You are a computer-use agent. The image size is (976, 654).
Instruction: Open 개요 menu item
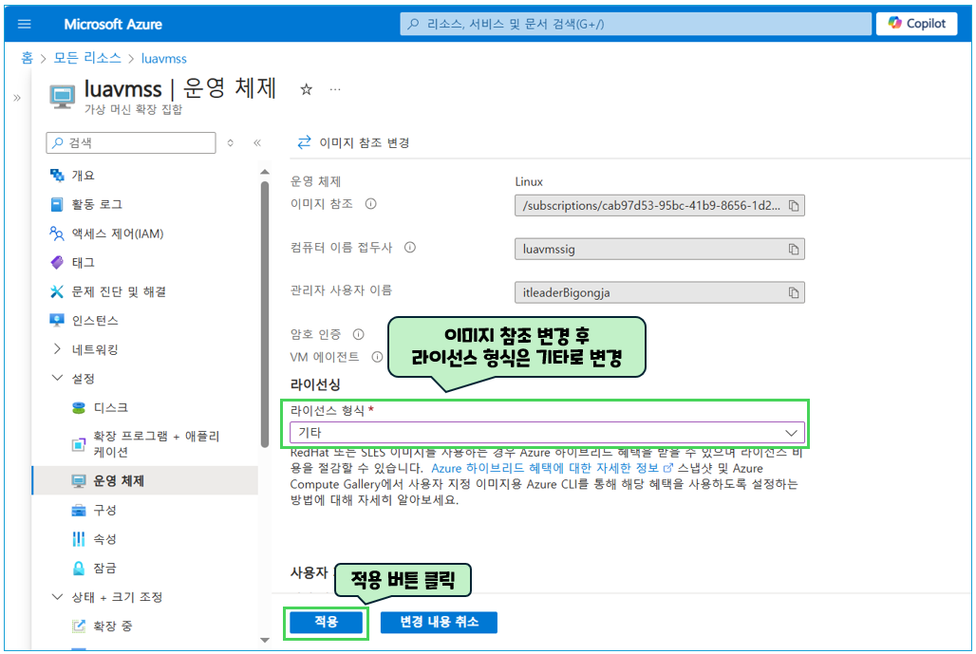83,176
